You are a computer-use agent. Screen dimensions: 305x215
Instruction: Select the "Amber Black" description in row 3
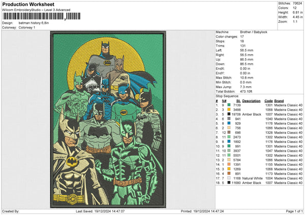[x=252, y=114]
